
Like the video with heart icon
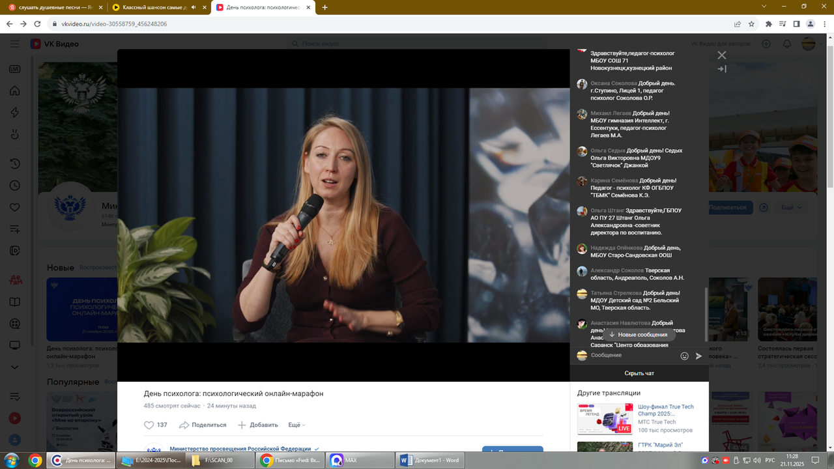click(149, 425)
